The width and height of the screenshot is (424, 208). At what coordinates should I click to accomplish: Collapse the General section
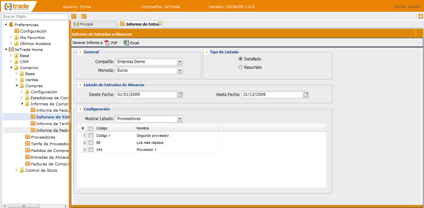coord(80,52)
